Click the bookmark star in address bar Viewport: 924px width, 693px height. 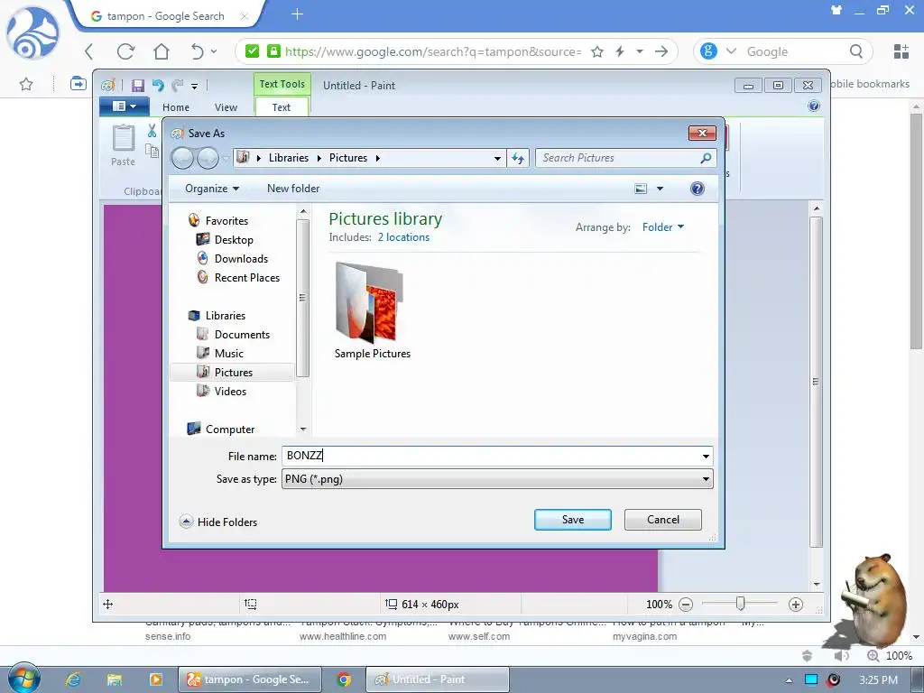click(x=597, y=51)
